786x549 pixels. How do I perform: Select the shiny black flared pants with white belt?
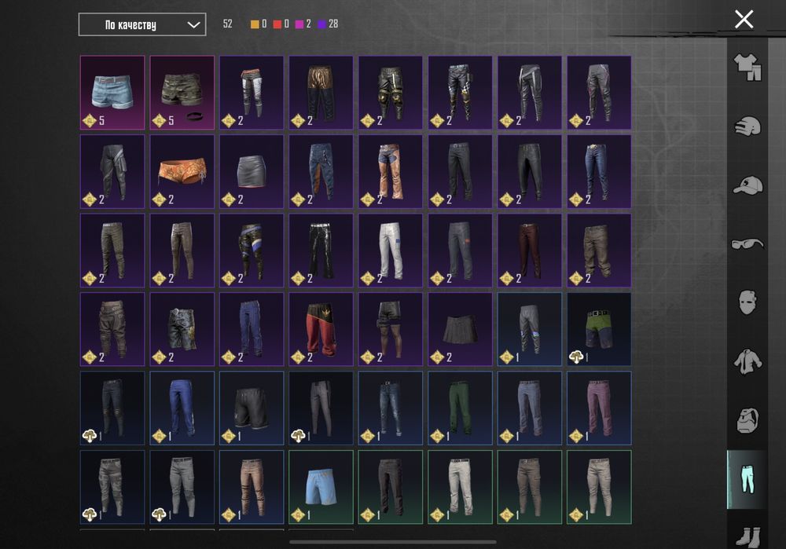pyautogui.click(x=321, y=251)
